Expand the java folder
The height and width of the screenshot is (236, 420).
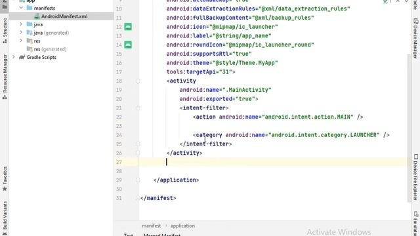pyautogui.click(x=21, y=24)
